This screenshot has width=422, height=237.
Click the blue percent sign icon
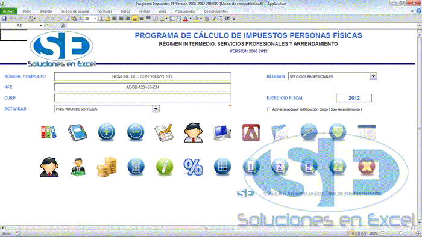194,167
